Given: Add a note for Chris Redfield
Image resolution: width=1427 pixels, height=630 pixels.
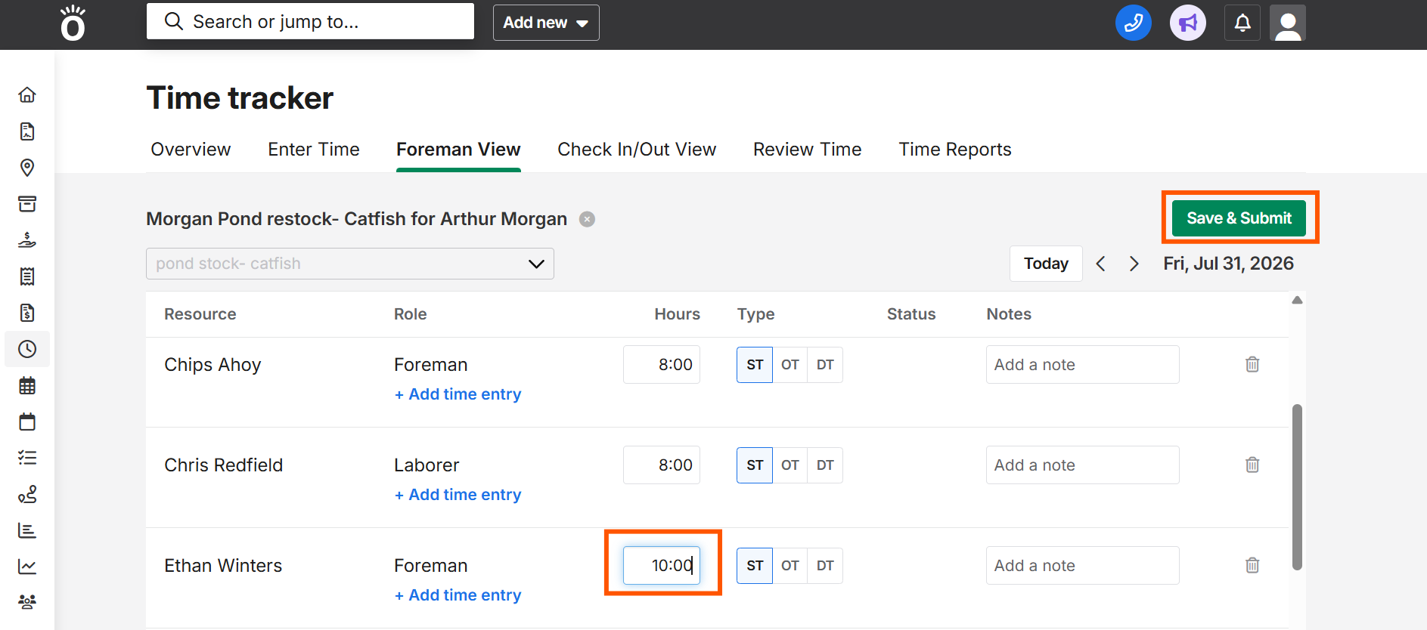Looking at the screenshot, I should 1082,465.
